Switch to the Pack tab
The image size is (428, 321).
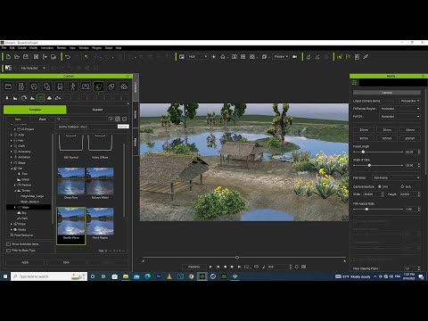43,119
